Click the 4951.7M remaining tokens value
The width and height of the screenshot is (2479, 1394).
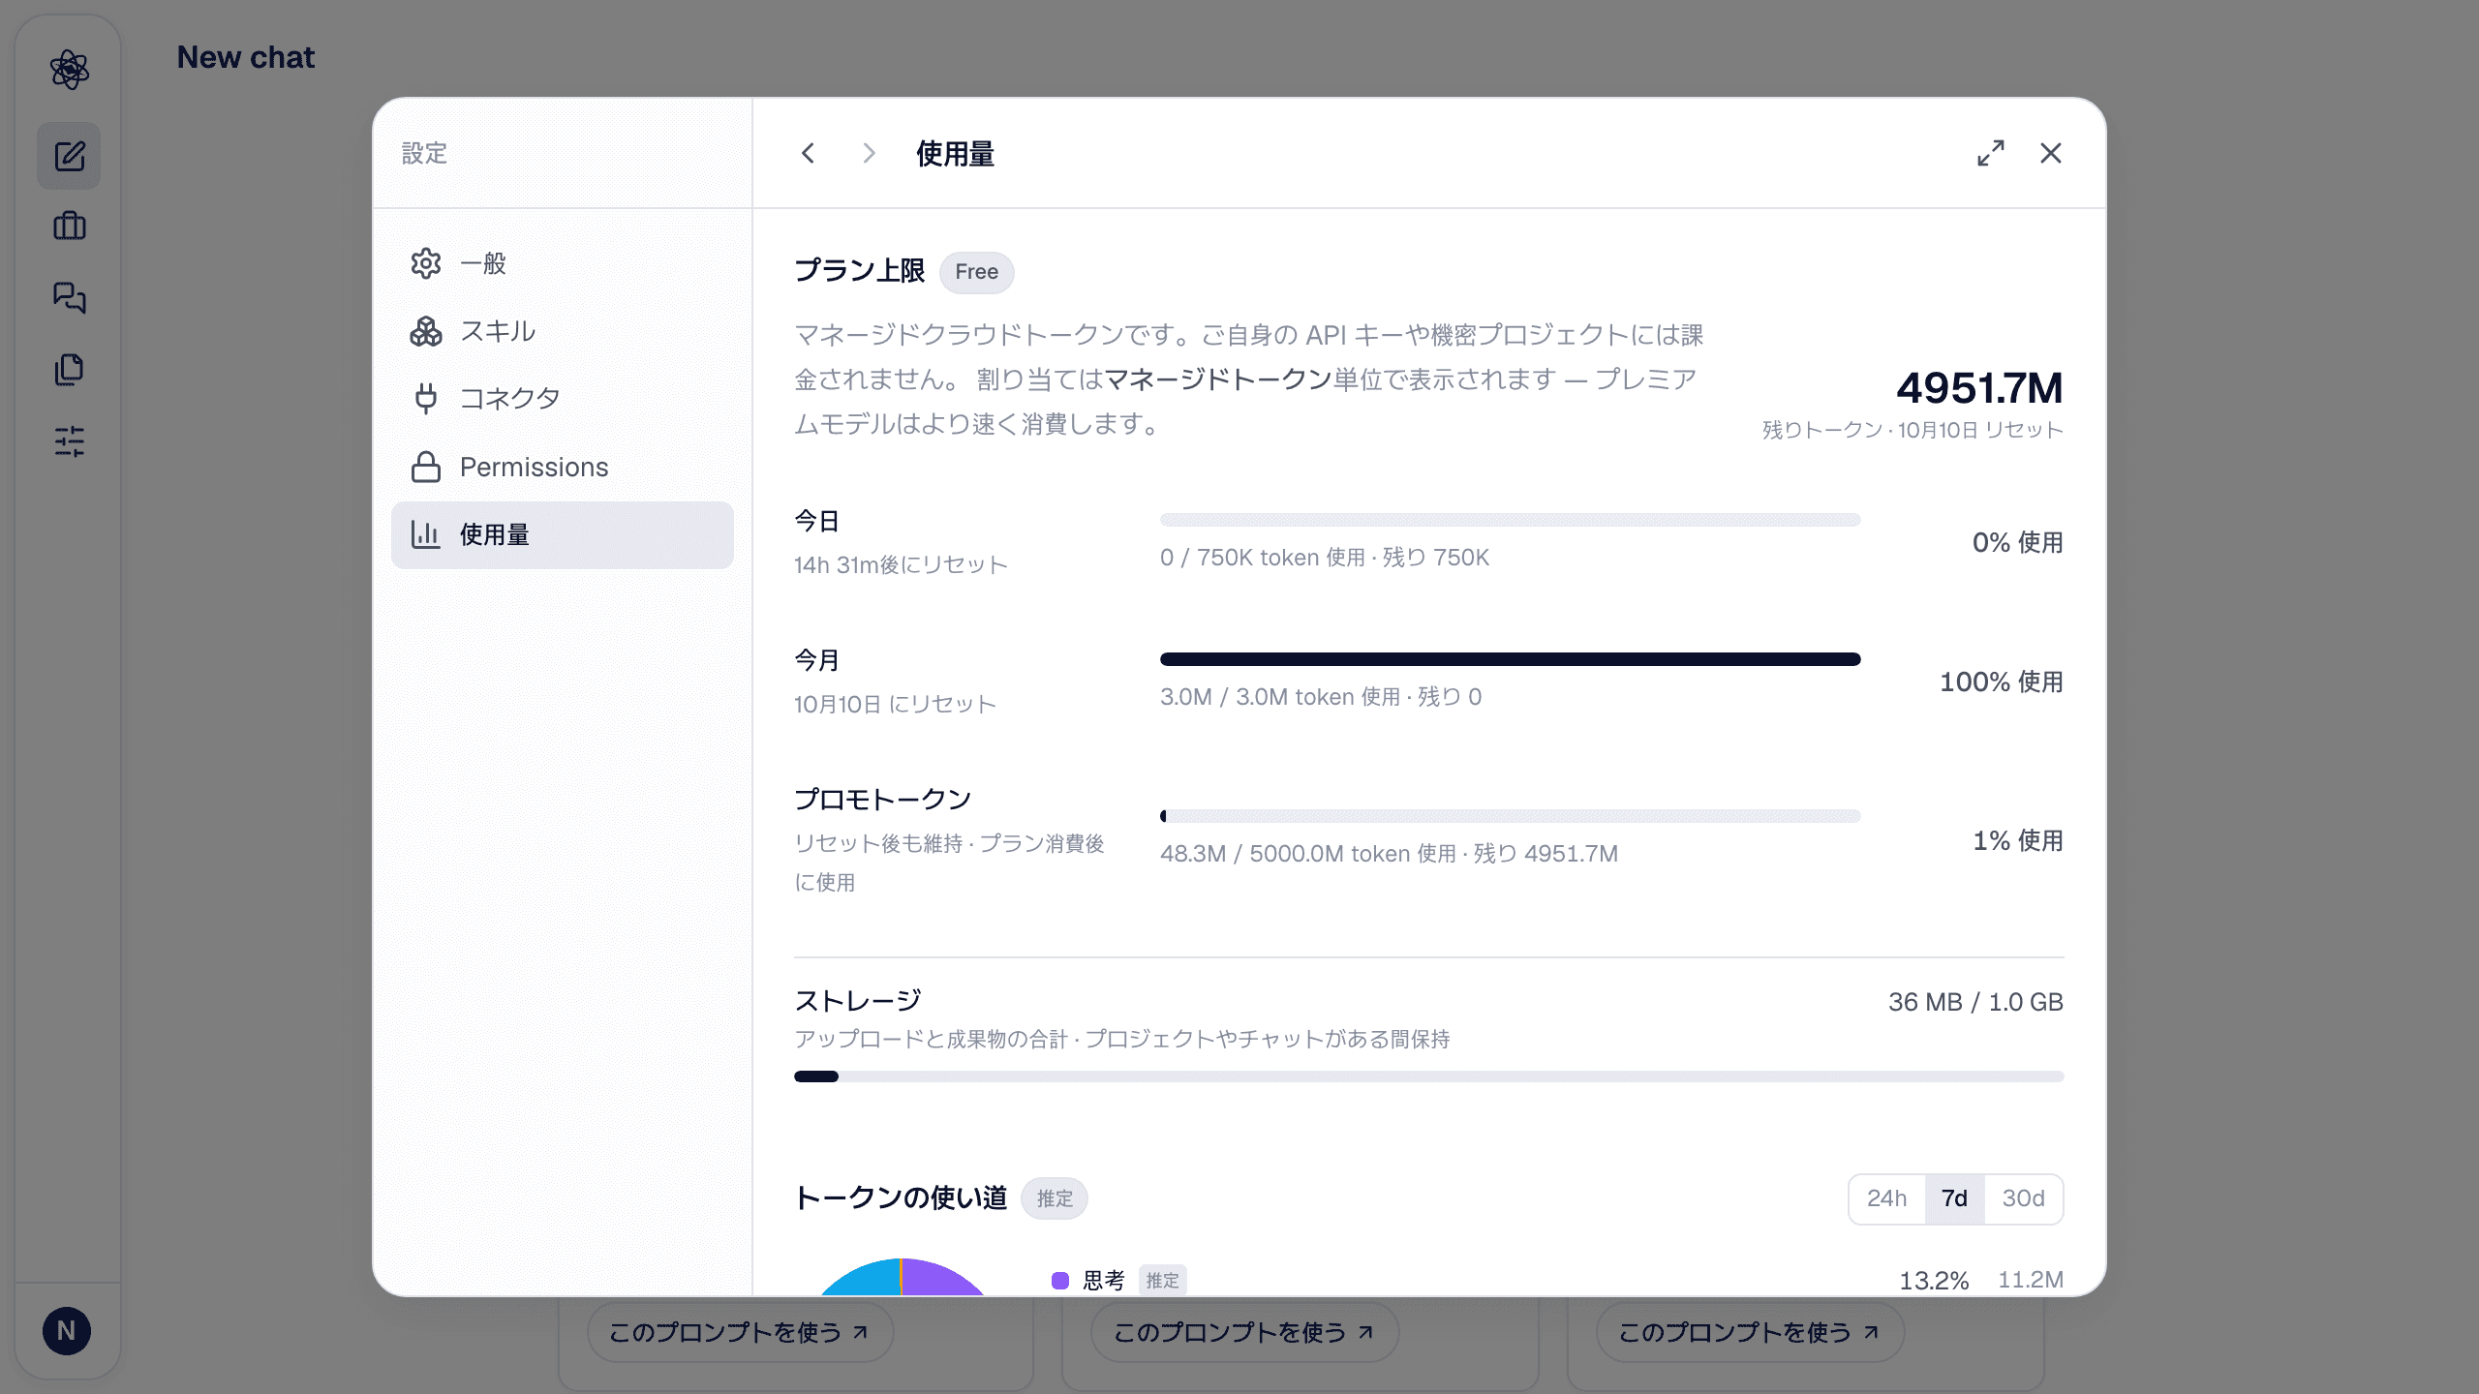(1979, 388)
